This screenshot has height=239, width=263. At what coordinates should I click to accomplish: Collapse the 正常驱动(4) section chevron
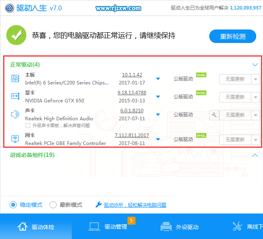[x=255, y=65]
